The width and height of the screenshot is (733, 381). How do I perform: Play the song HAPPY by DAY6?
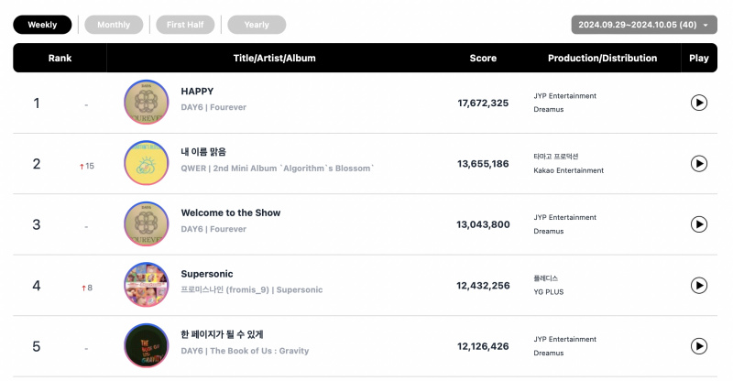tap(698, 103)
